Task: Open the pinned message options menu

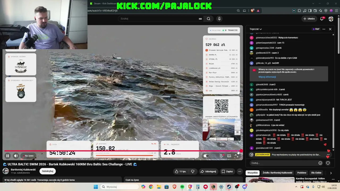Action: (328, 155)
